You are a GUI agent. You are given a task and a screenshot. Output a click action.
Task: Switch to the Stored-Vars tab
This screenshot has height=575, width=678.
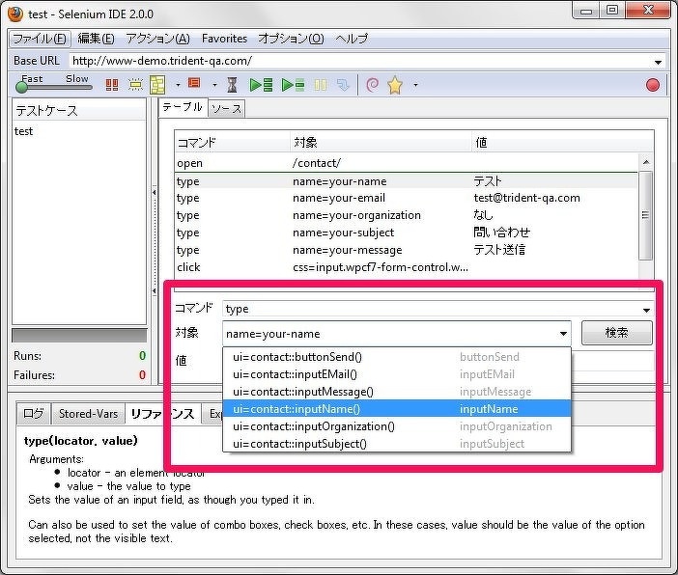click(x=88, y=414)
